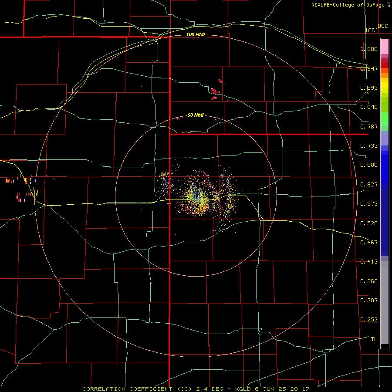The image size is (392, 392).
Task: Click the 1.000 value on the color scale
Action: pos(369,49)
